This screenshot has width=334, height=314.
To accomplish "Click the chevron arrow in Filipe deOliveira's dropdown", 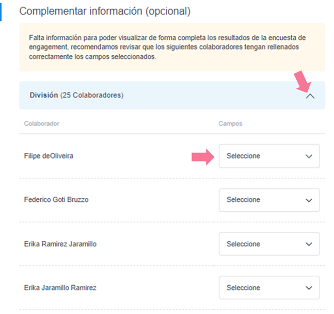I will click(309, 156).
